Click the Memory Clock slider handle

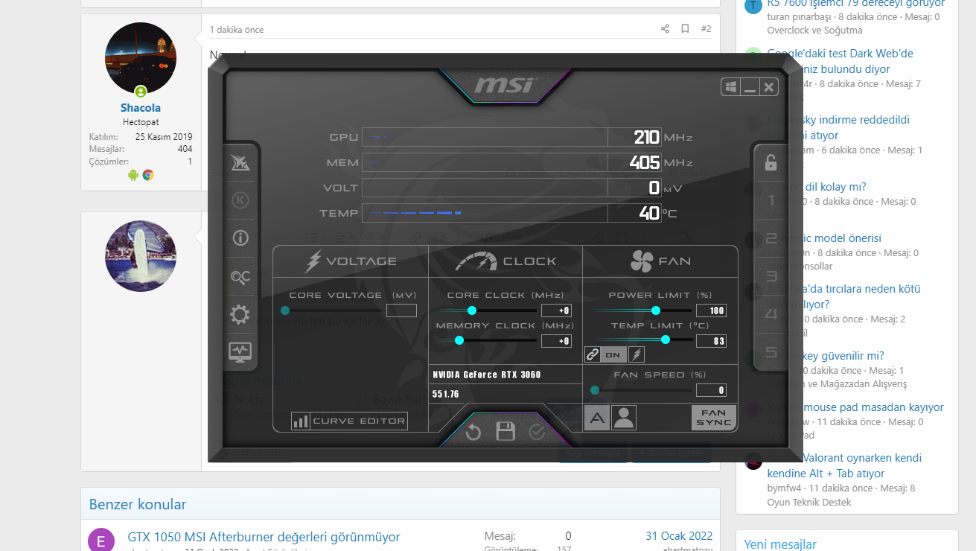tap(459, 340)
